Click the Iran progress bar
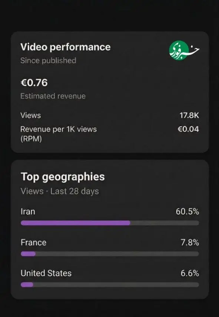 (109, 223)
